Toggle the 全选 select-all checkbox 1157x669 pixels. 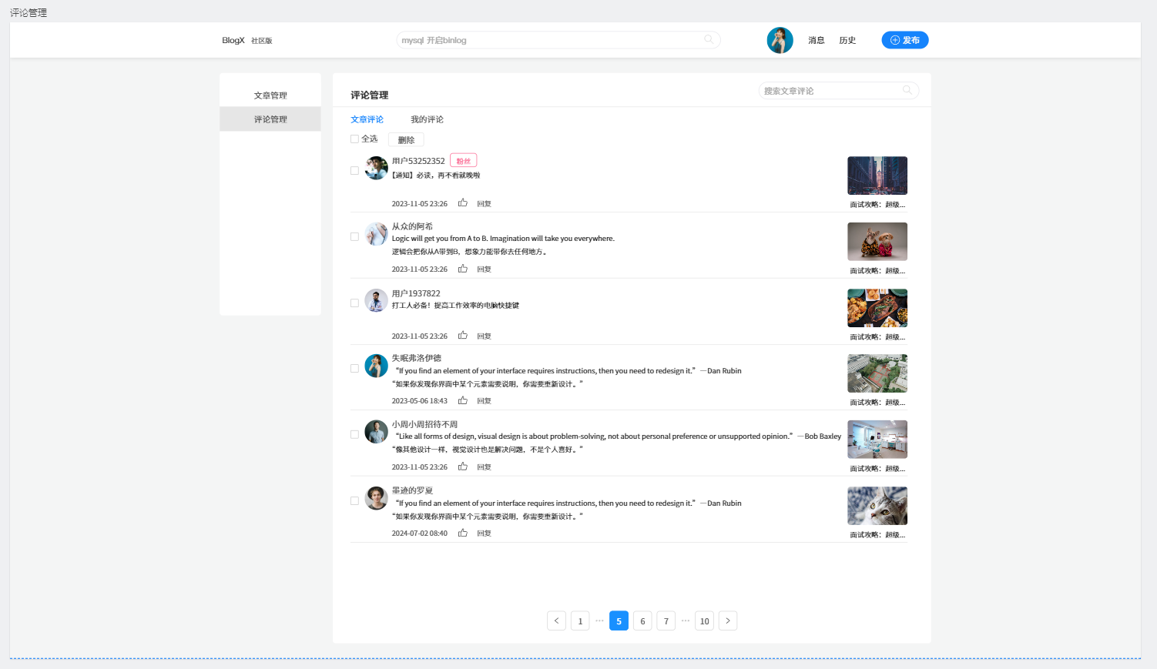(x=354, y=139)
